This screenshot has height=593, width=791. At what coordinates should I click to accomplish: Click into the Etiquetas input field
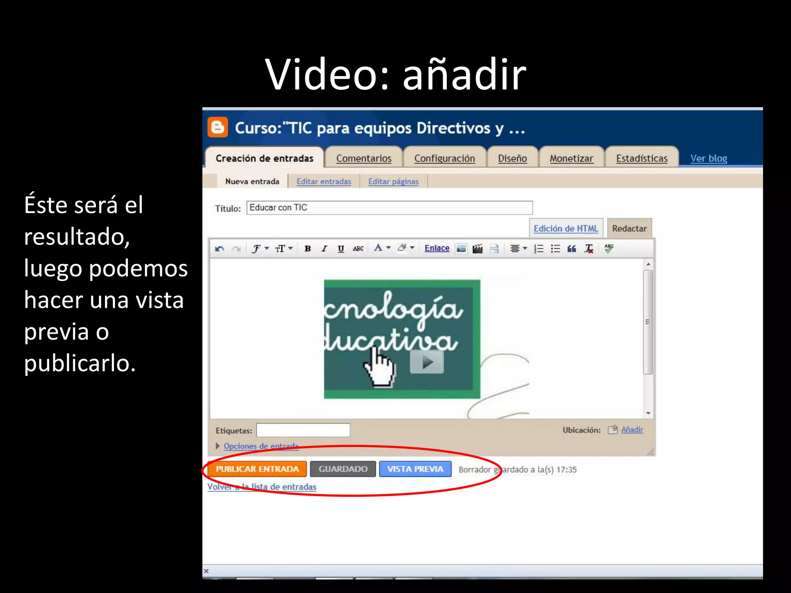(303, 430)
